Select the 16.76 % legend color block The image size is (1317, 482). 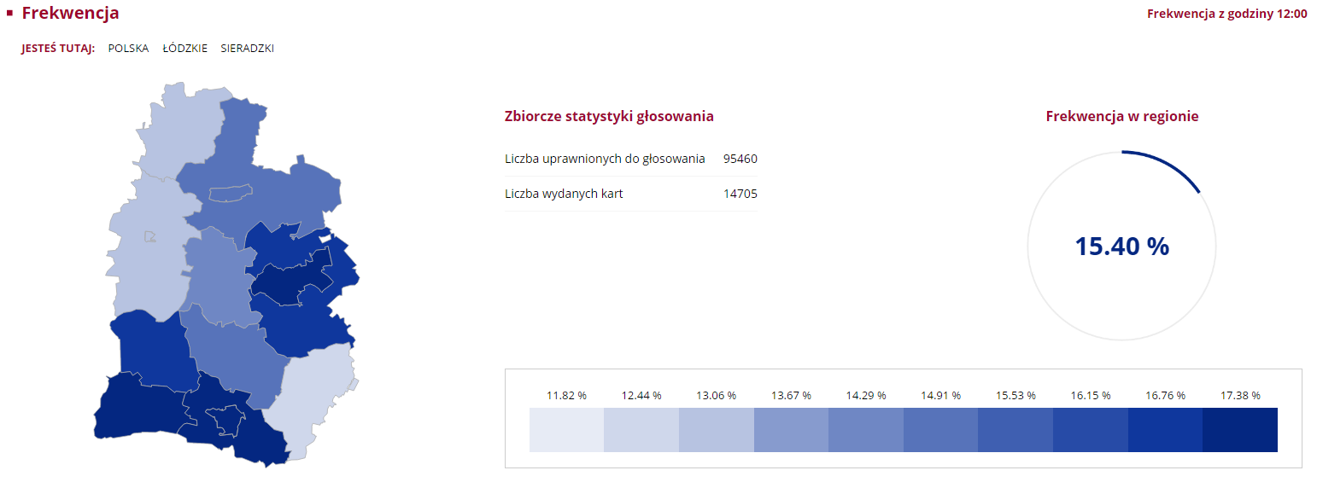pyautogui.click(x=1165, y=429)
